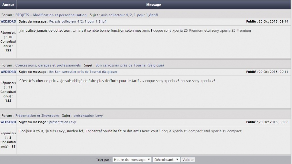Click the Valider button

click(x=188, y=160)
